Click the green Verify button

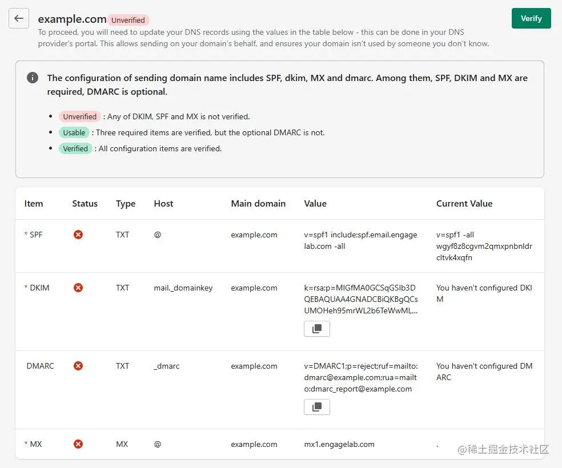coord(531,18)
